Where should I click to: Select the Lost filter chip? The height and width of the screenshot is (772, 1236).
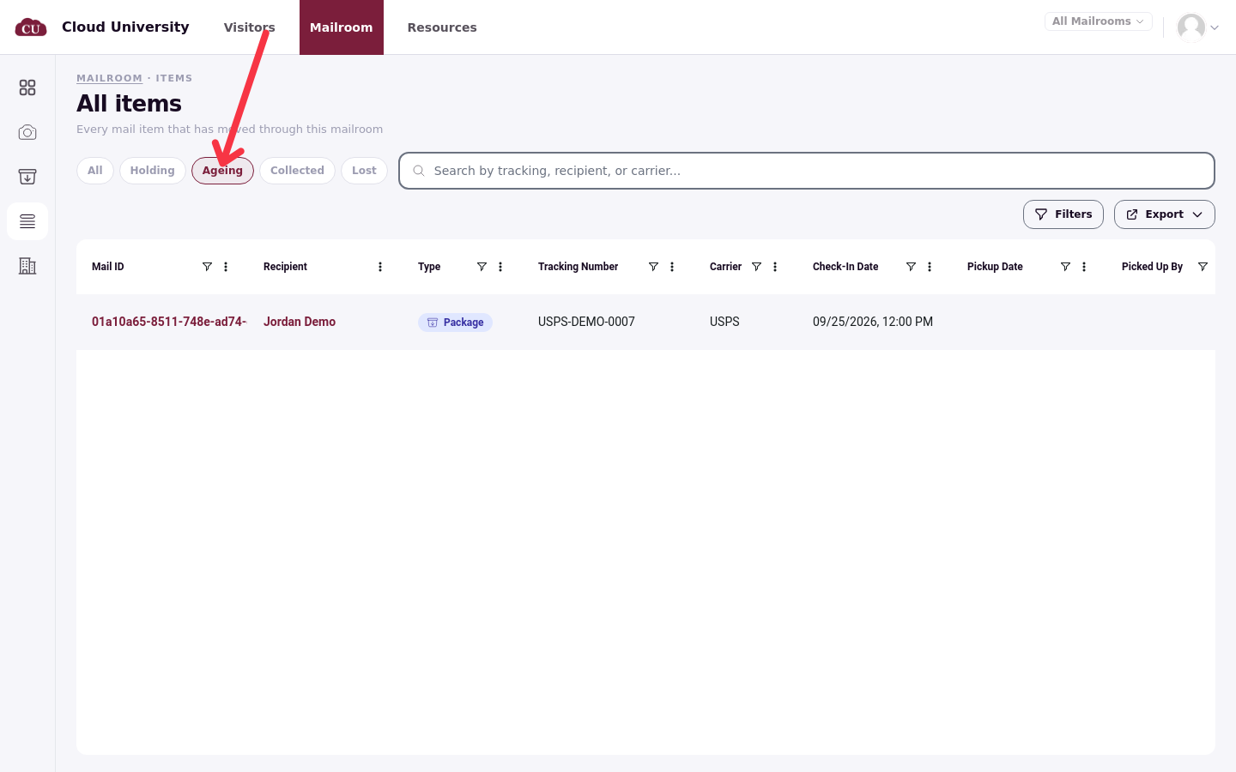click(x=364, y=171)
